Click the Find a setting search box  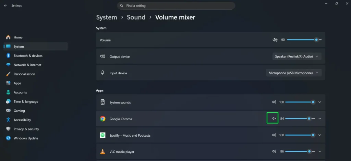click(x=176, y=5)
